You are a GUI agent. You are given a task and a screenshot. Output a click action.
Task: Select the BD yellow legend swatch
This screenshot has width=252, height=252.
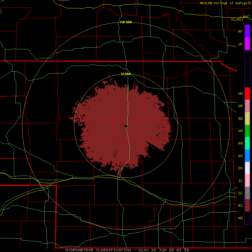247,119
